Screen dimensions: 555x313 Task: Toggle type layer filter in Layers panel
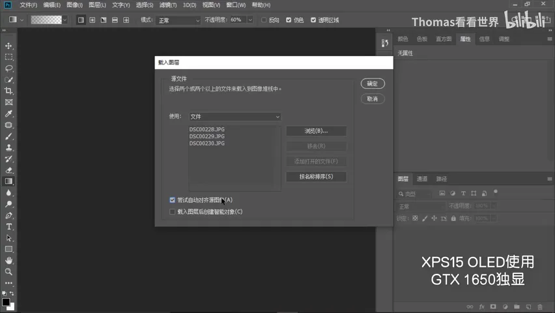[463, 193]
